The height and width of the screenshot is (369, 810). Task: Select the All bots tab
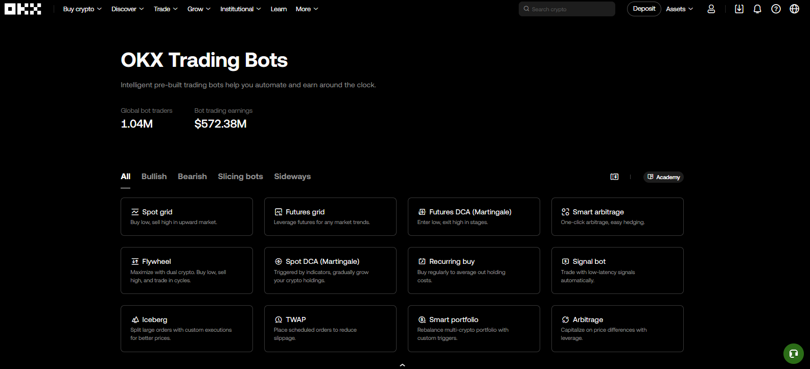tap(126, 177)
